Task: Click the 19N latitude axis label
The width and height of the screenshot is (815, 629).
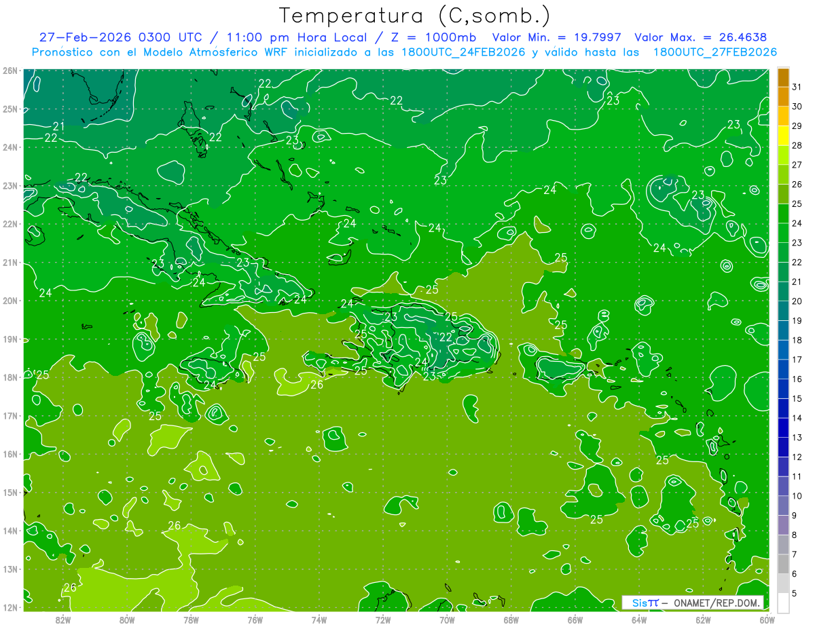Action: (x=10, y=339)
